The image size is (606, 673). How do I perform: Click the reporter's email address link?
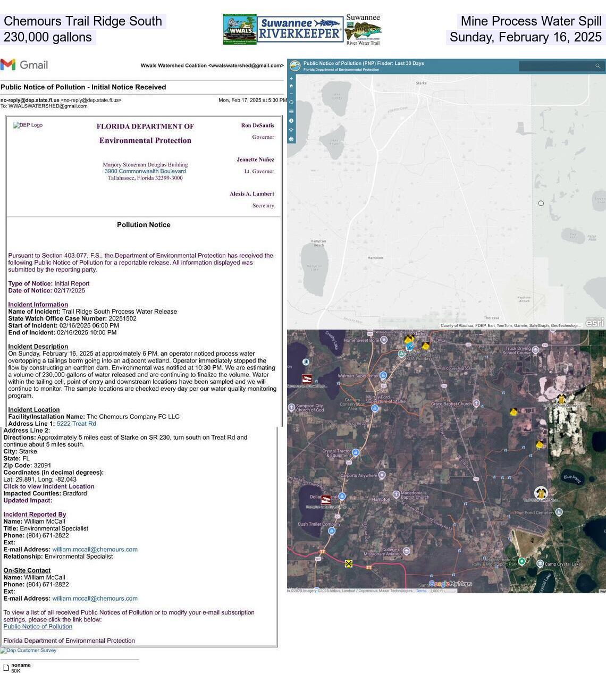95,550
